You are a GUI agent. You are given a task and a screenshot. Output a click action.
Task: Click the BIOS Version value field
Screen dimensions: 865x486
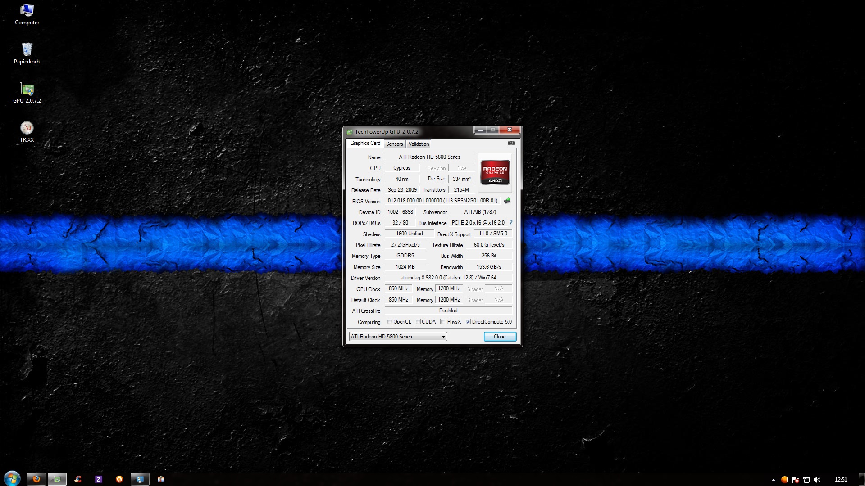[x=442, y=201]
